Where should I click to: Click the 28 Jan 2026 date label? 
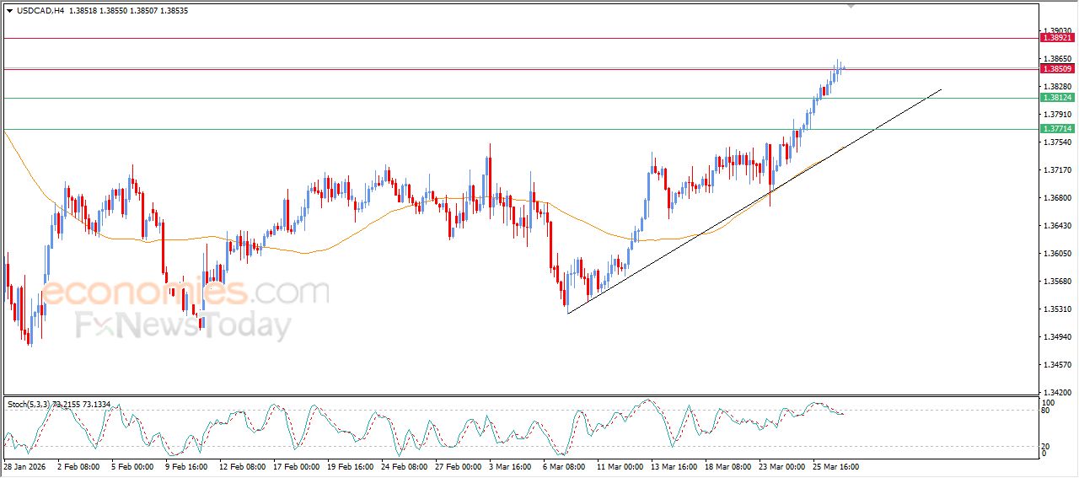click(x=25, y=465)
